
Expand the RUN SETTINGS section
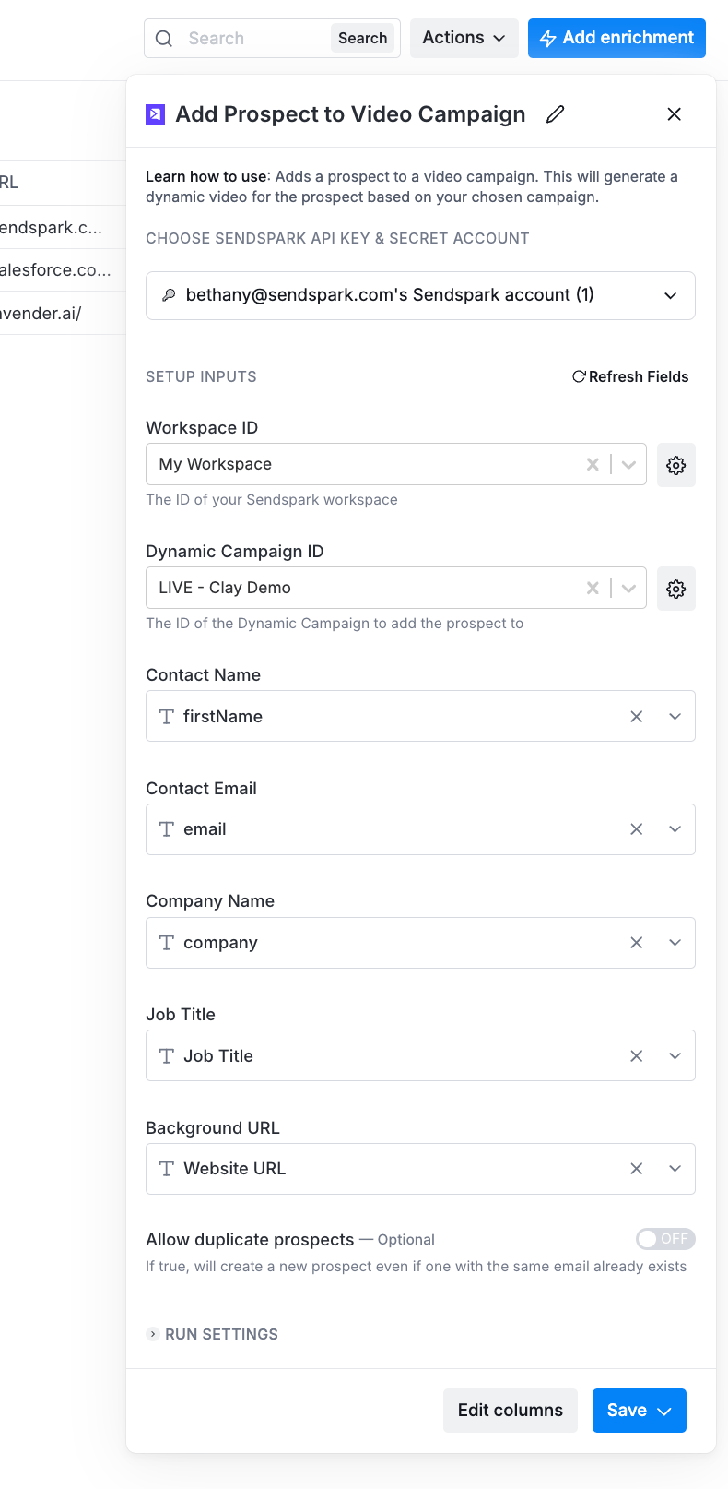click(x=213, y=1334)
